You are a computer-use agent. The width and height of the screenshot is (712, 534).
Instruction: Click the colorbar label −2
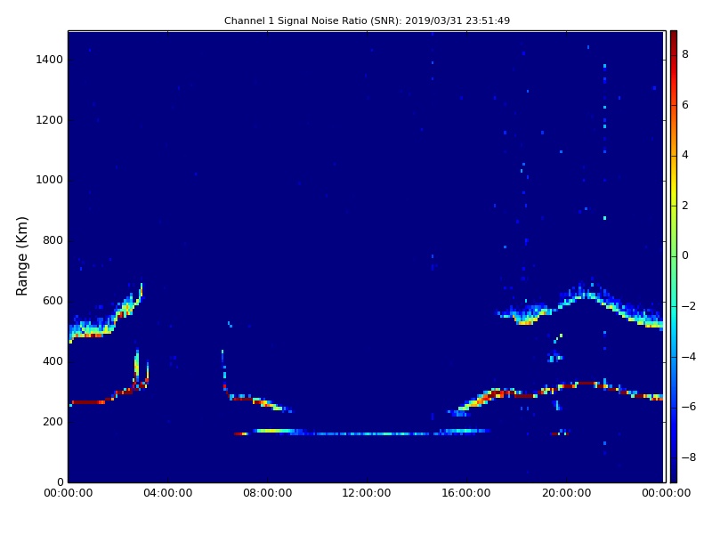click(x=689, y=306)
